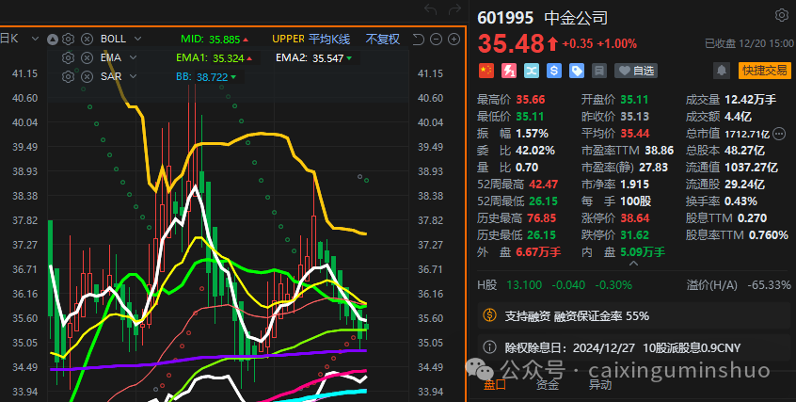Click ex-dividend info circle icon
796x402 pixels.
(x=489, y=347)
